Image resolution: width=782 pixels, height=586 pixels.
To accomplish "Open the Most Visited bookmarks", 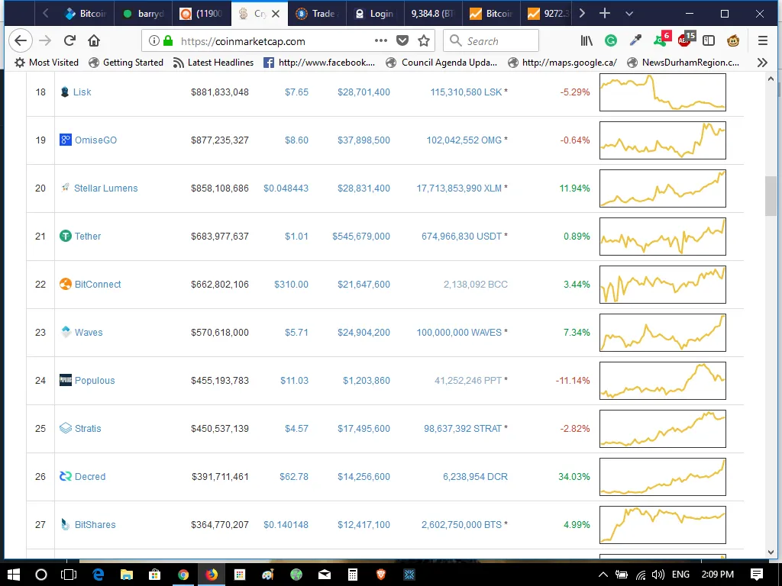I will point(47,63).
